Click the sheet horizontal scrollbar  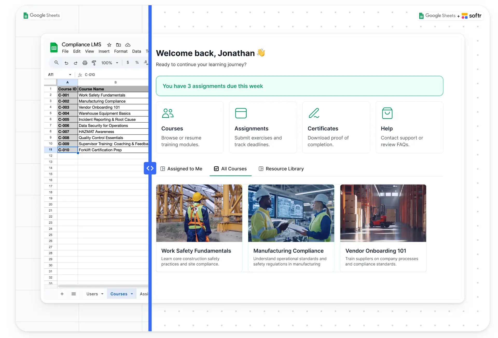tap(103, 286)
